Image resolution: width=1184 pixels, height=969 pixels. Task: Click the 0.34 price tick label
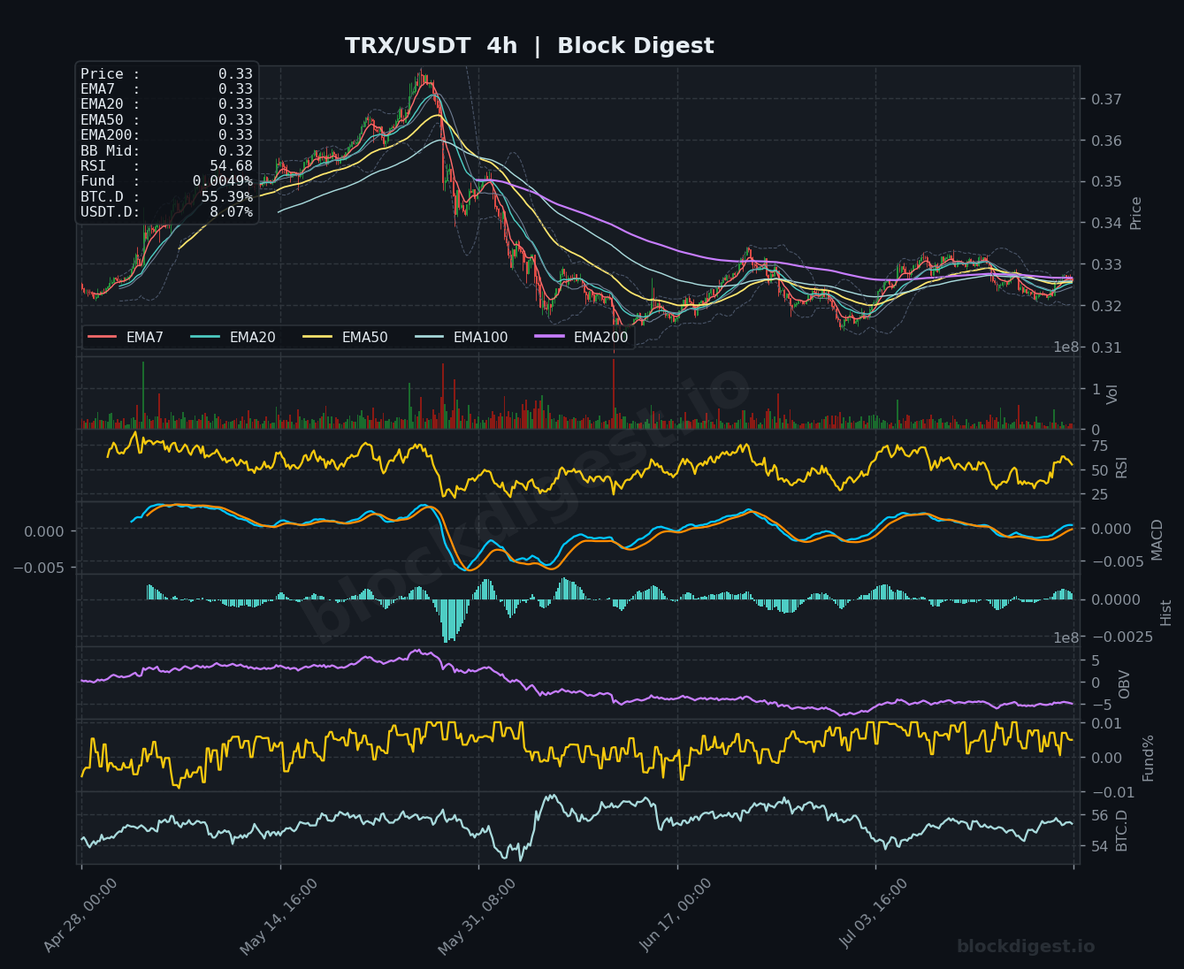click(1107, 223)
